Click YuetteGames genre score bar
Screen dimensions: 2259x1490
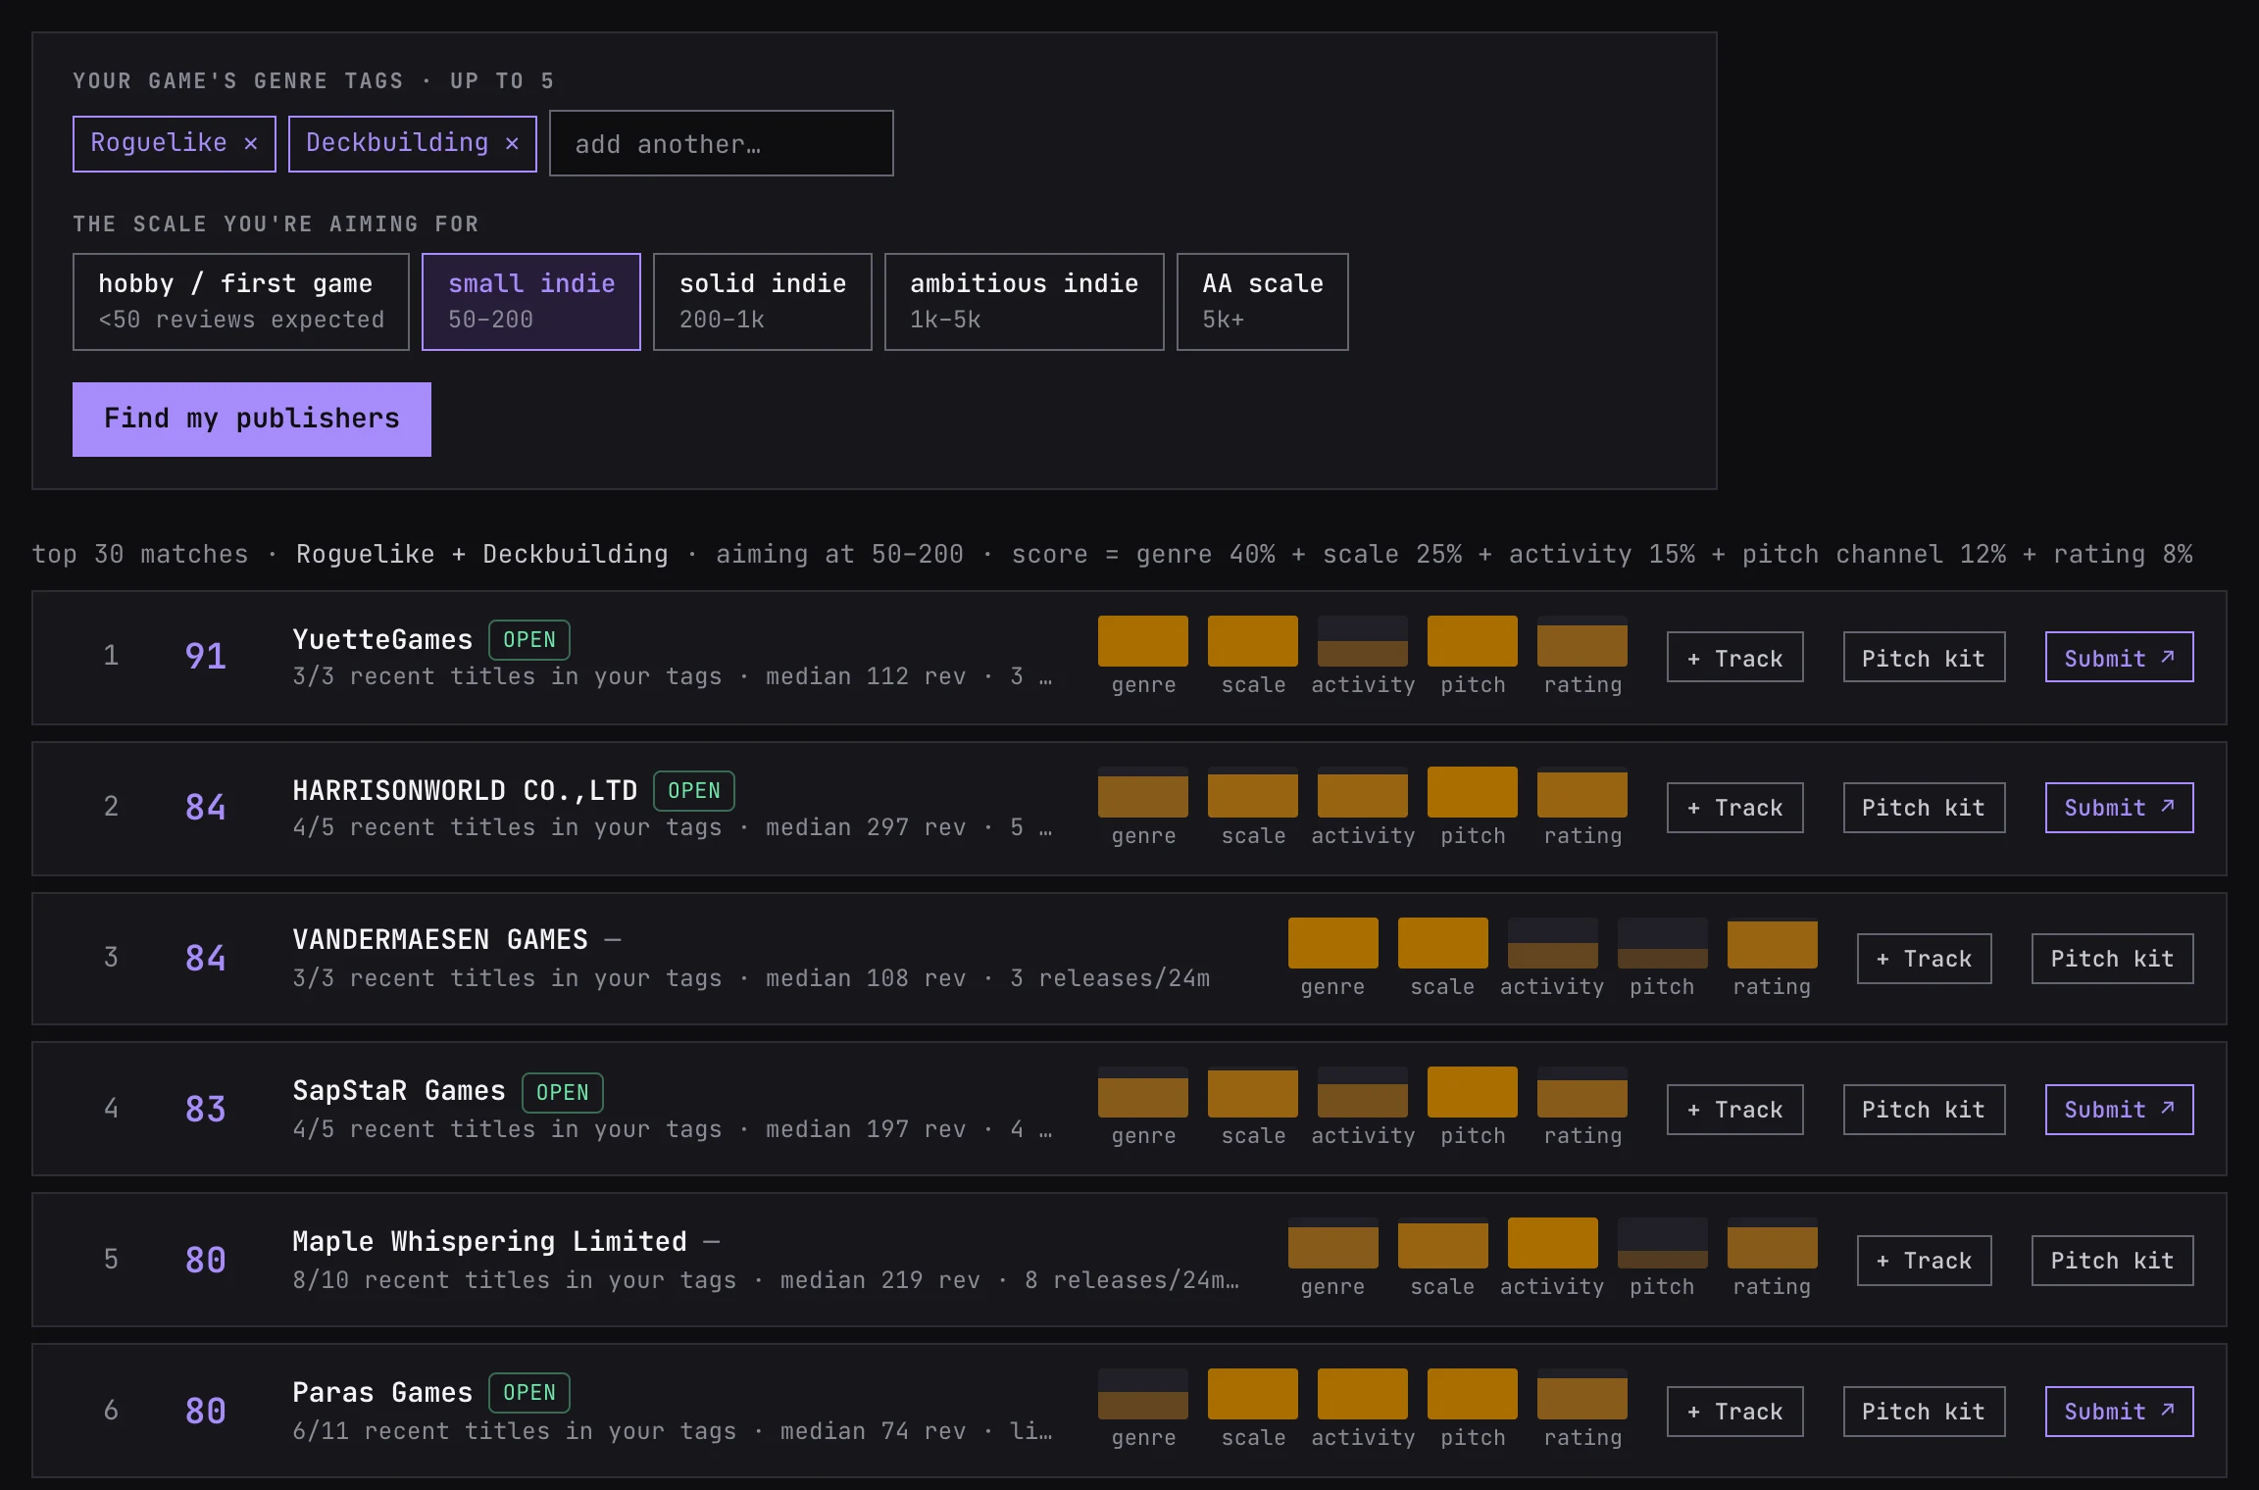click(1143, 641)
